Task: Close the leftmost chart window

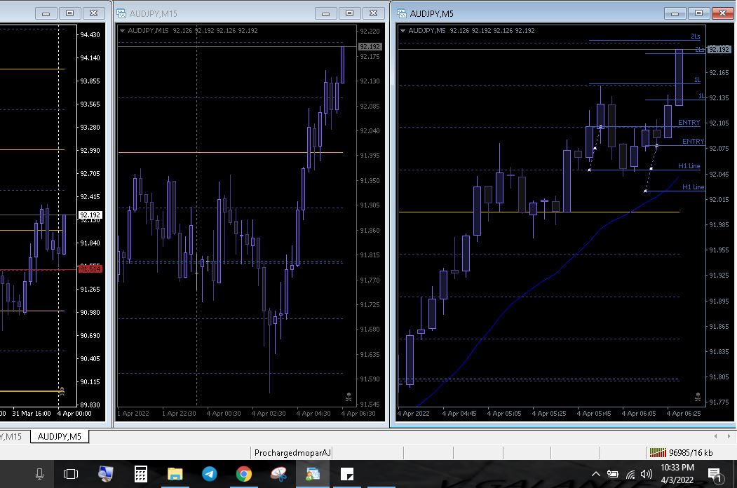Action: (x=93, y=13)
